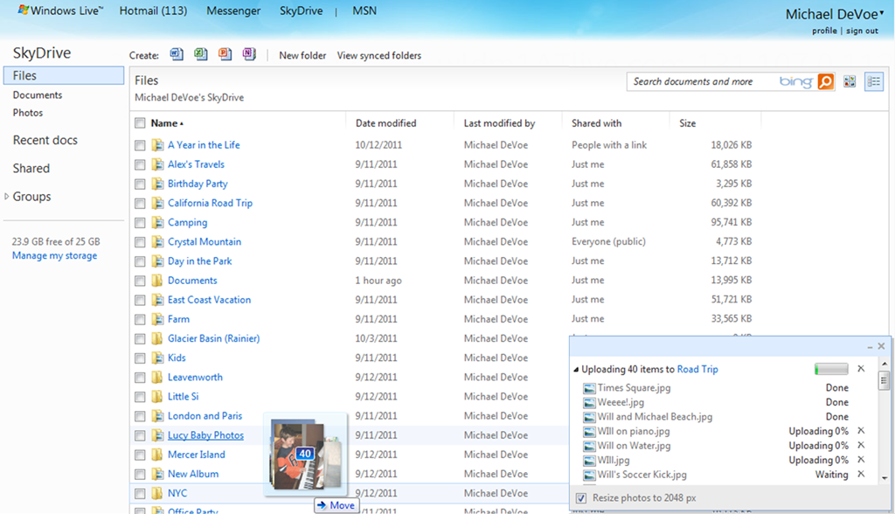Viewport: 895px width, 514px height.
Task: Switch to details list view
Action: [x=873, y=81]
